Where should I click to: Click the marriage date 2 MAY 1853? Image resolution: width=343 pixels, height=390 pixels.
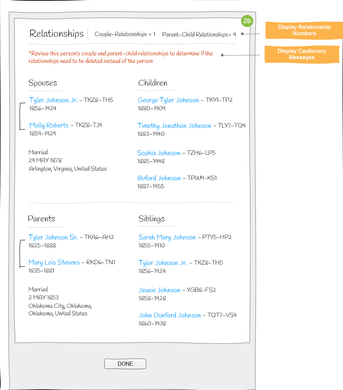[x=44, y=297]
